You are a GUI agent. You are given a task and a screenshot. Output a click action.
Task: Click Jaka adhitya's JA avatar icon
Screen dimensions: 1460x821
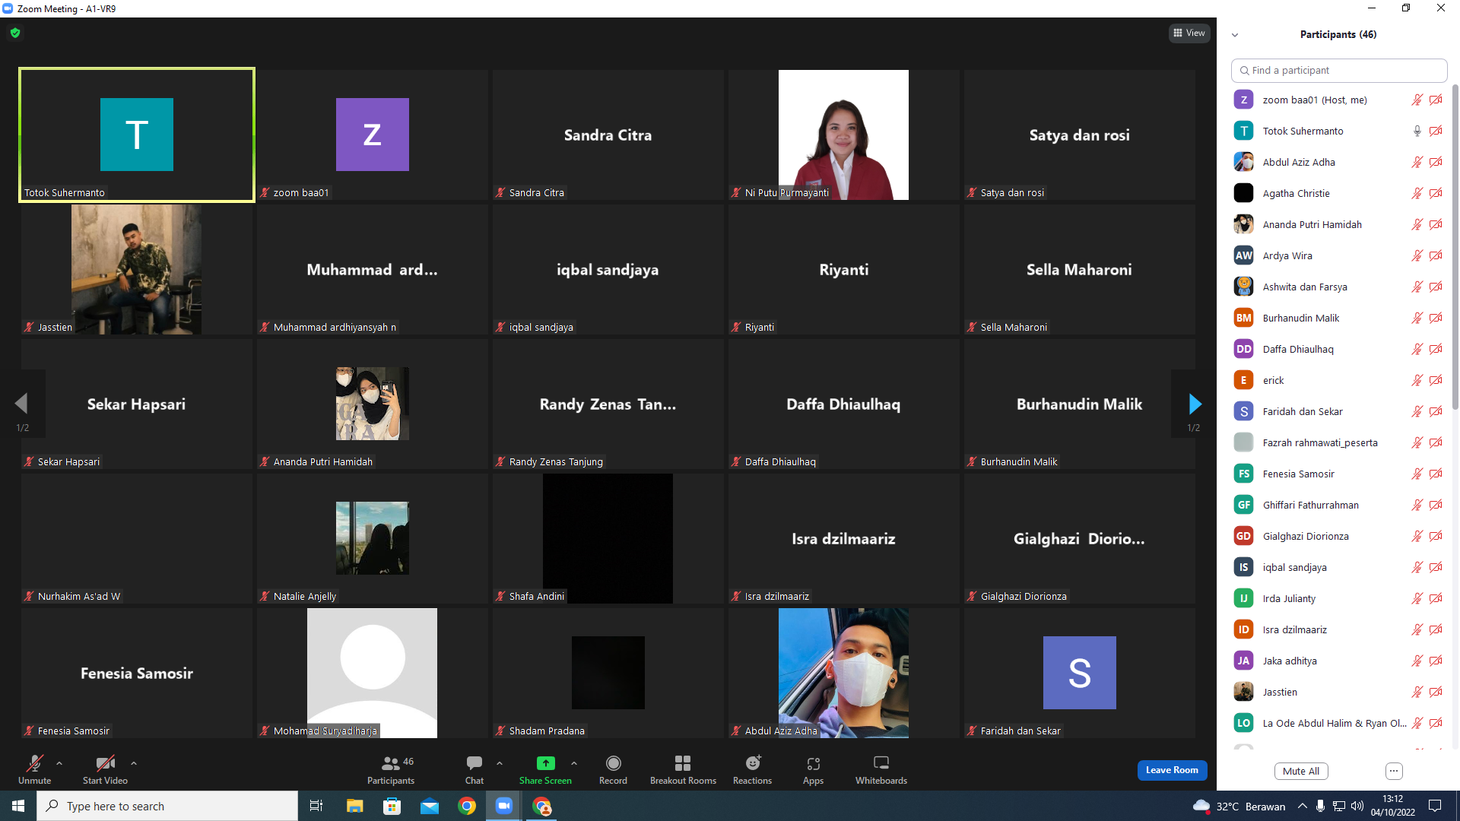(1243, 661)
